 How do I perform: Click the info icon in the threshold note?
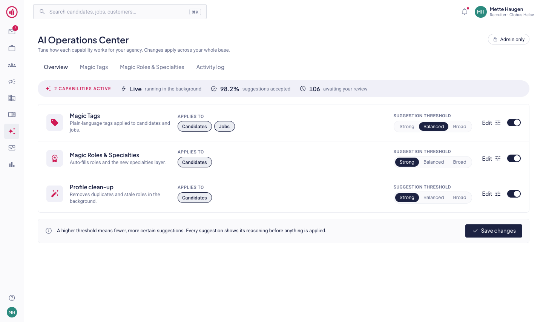click(49, 231)
